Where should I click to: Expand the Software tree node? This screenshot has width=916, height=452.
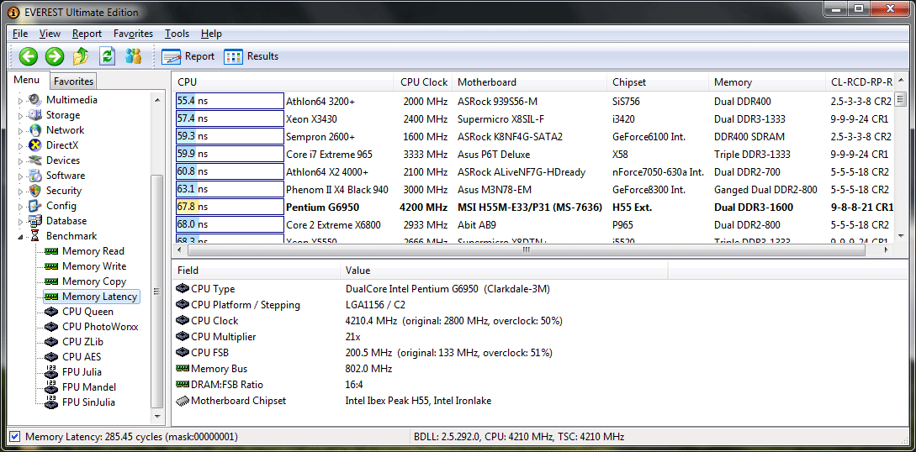(20, 176)
